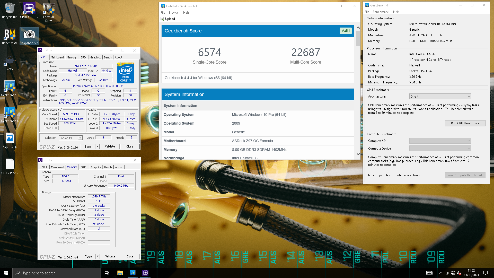The height and width of the screenshot is (278, 494).
Task: Click the DRAM Frequency value 1399.7 MHz
Action: coord(99,196)
